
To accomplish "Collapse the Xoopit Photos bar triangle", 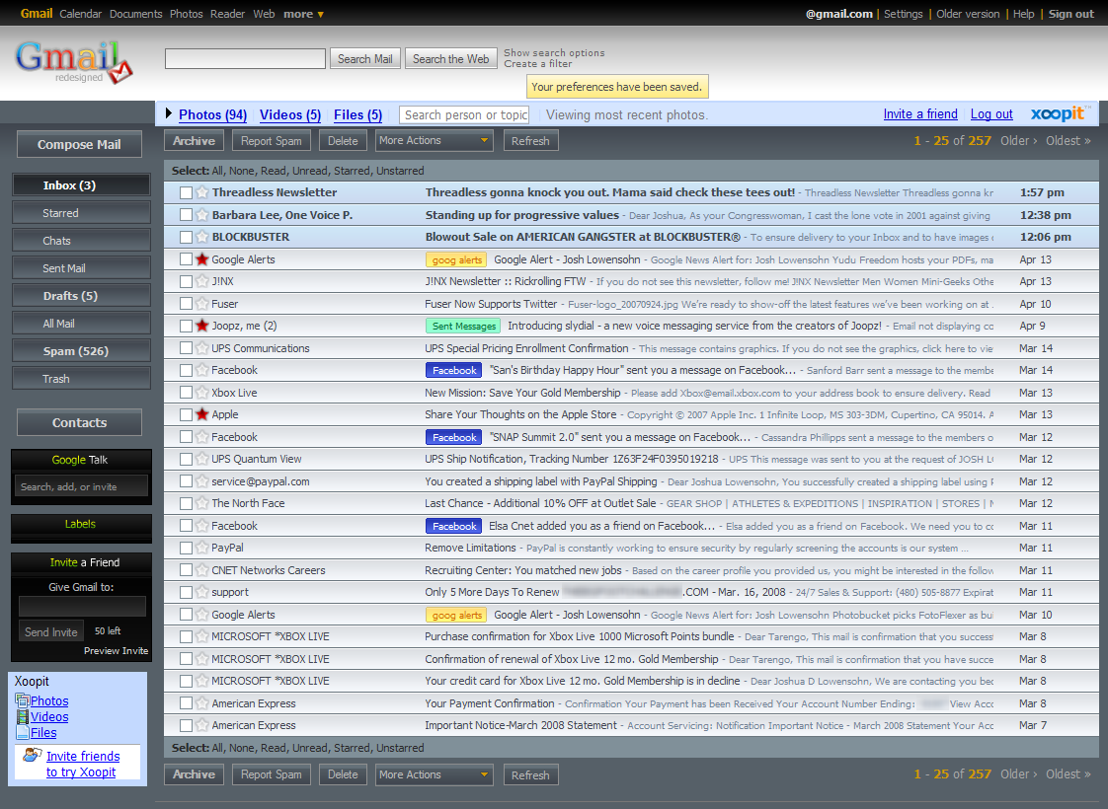I will click(169, 114).
